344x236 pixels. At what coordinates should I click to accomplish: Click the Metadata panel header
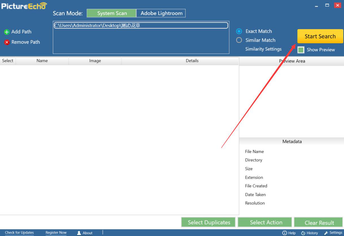click(x=292, y=141)
